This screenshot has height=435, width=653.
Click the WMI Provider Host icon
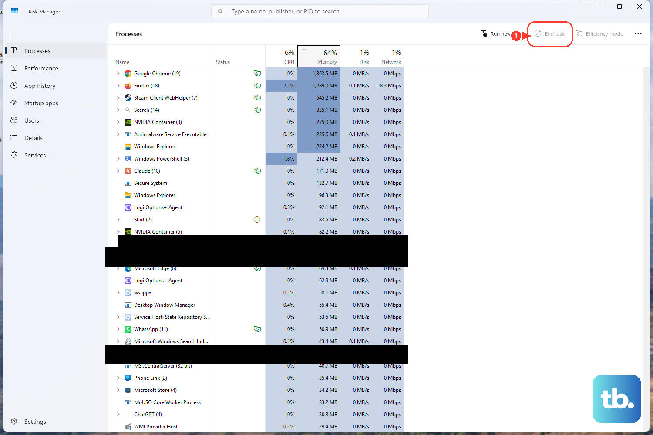coord(128,427)
